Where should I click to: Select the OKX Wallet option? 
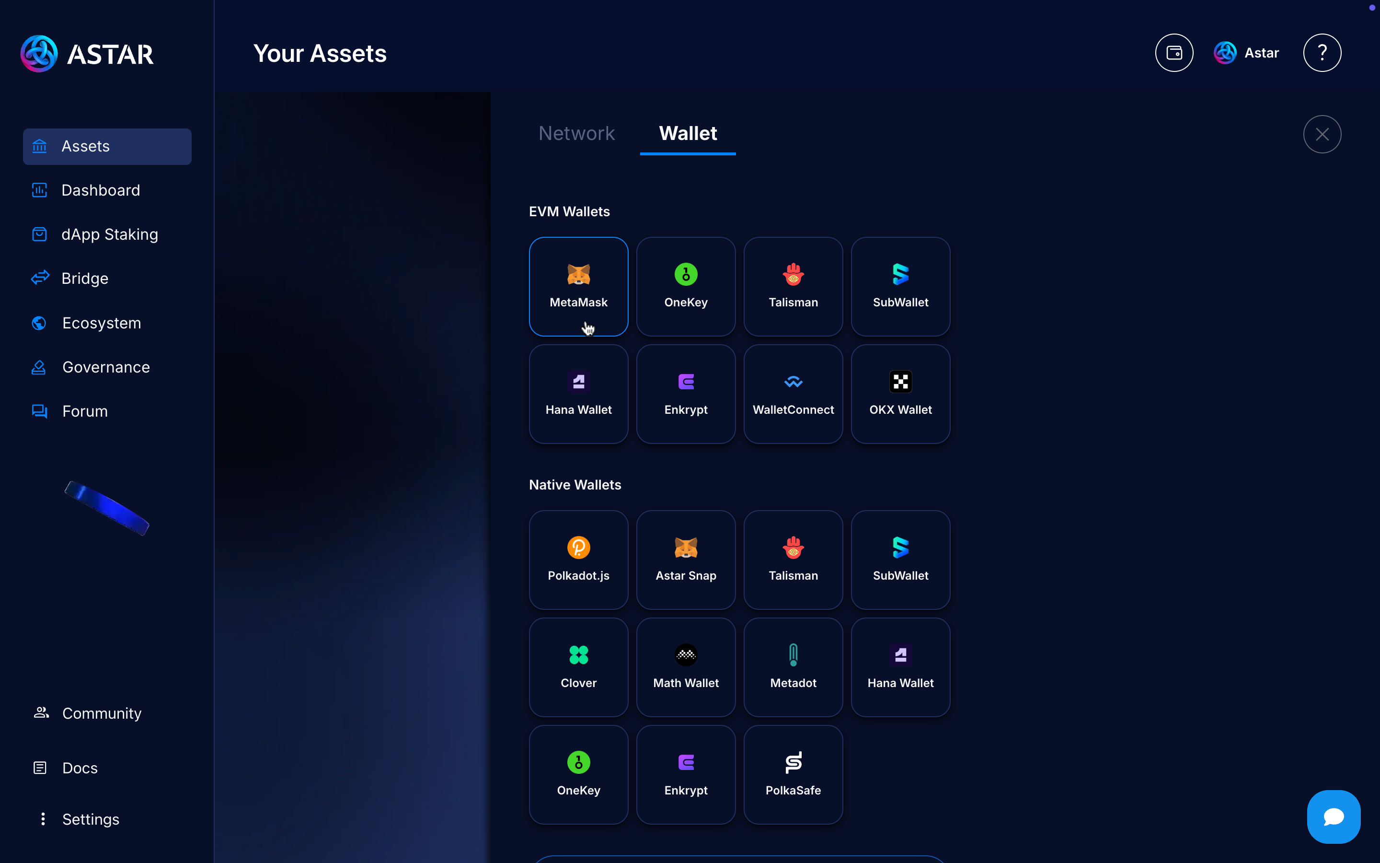pos(900,394)
